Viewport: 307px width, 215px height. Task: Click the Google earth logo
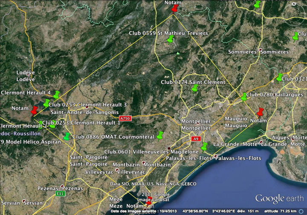coord(278,198)
